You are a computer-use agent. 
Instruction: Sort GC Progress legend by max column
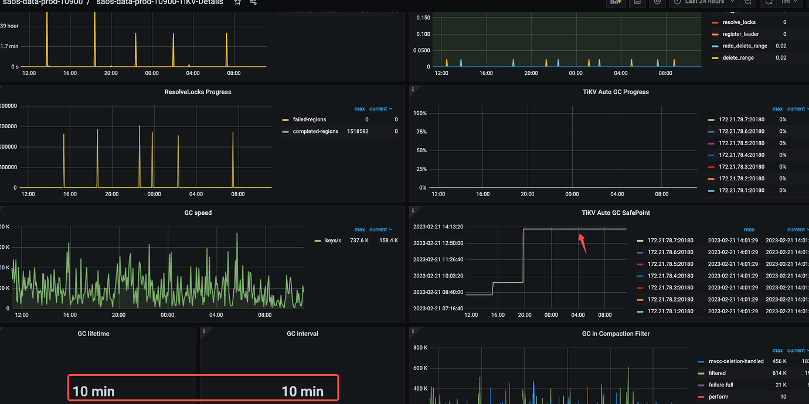pyautogui.click(x=777, y=109)
